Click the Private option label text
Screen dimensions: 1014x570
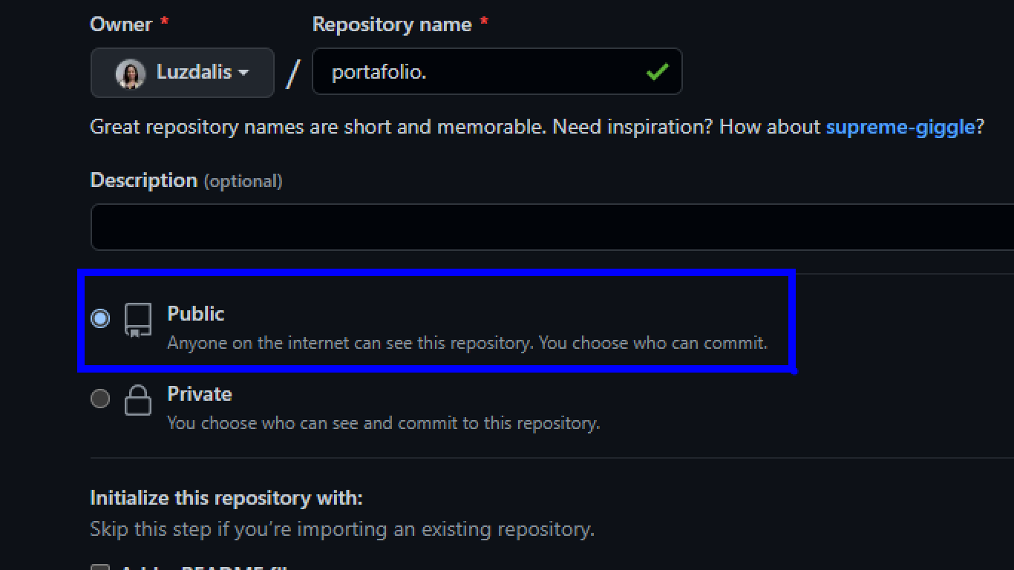pos(200,394)
